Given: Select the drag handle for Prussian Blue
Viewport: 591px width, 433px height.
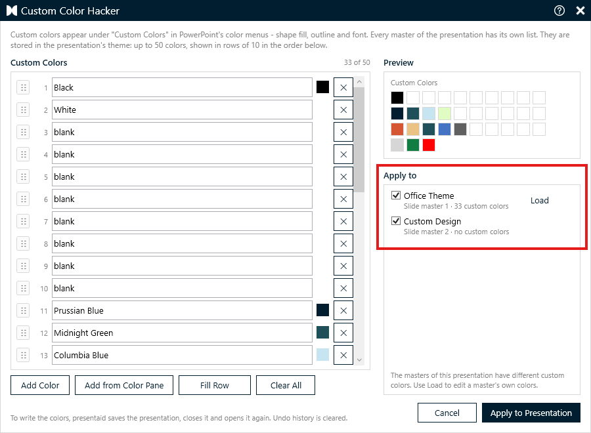Looking at the screenshot, I should (24, 310).
